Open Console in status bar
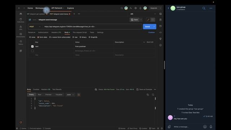The image size is (231, 130). 47,129
